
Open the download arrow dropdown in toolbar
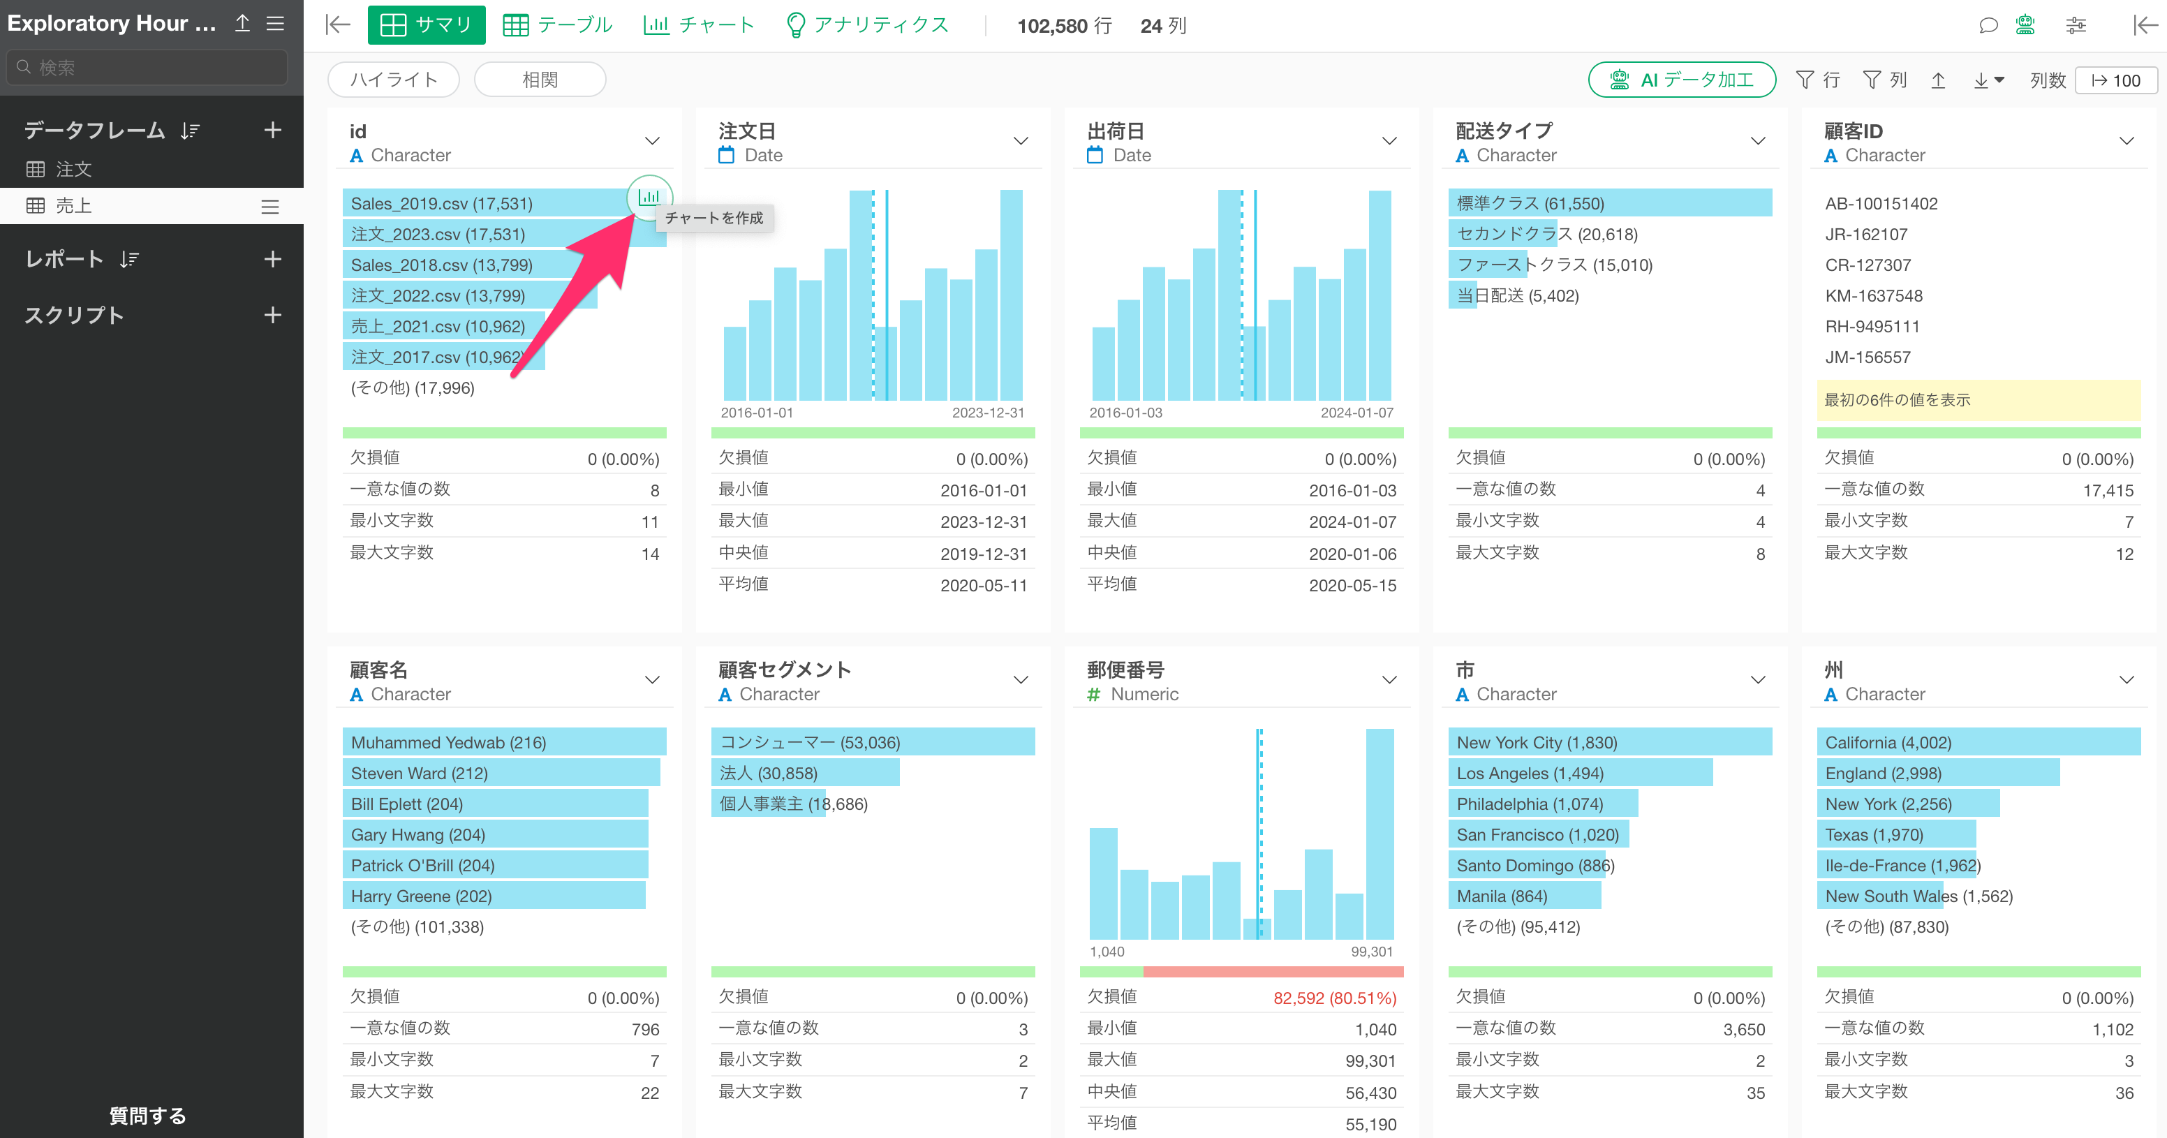point(1989,80)
